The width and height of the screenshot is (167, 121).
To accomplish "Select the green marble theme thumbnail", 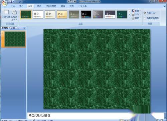I will coord(26,14).
